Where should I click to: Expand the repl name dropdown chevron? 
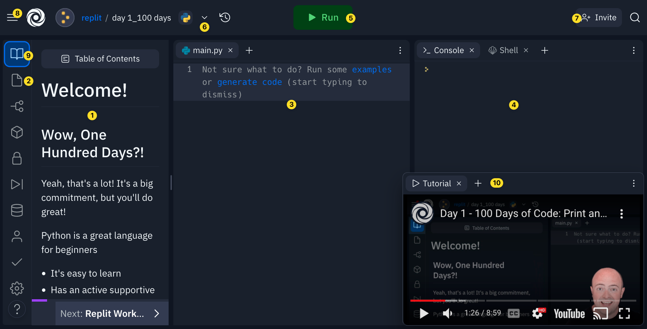[204, 18]
